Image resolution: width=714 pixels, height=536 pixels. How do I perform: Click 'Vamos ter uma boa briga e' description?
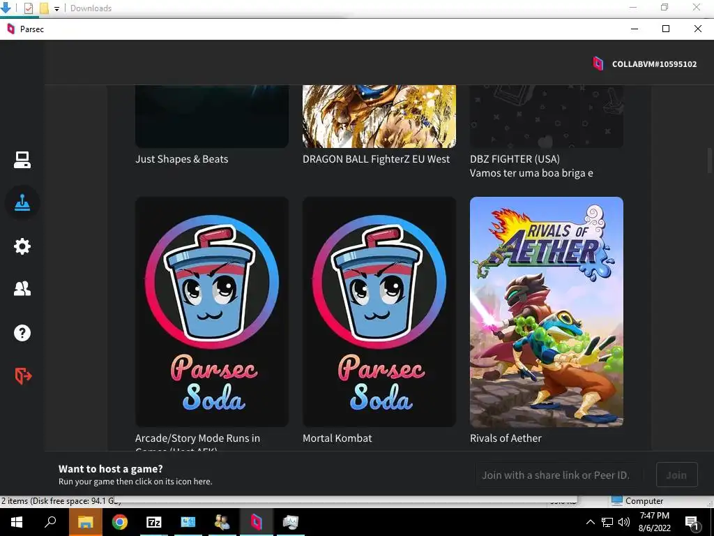tap(531, 173)
